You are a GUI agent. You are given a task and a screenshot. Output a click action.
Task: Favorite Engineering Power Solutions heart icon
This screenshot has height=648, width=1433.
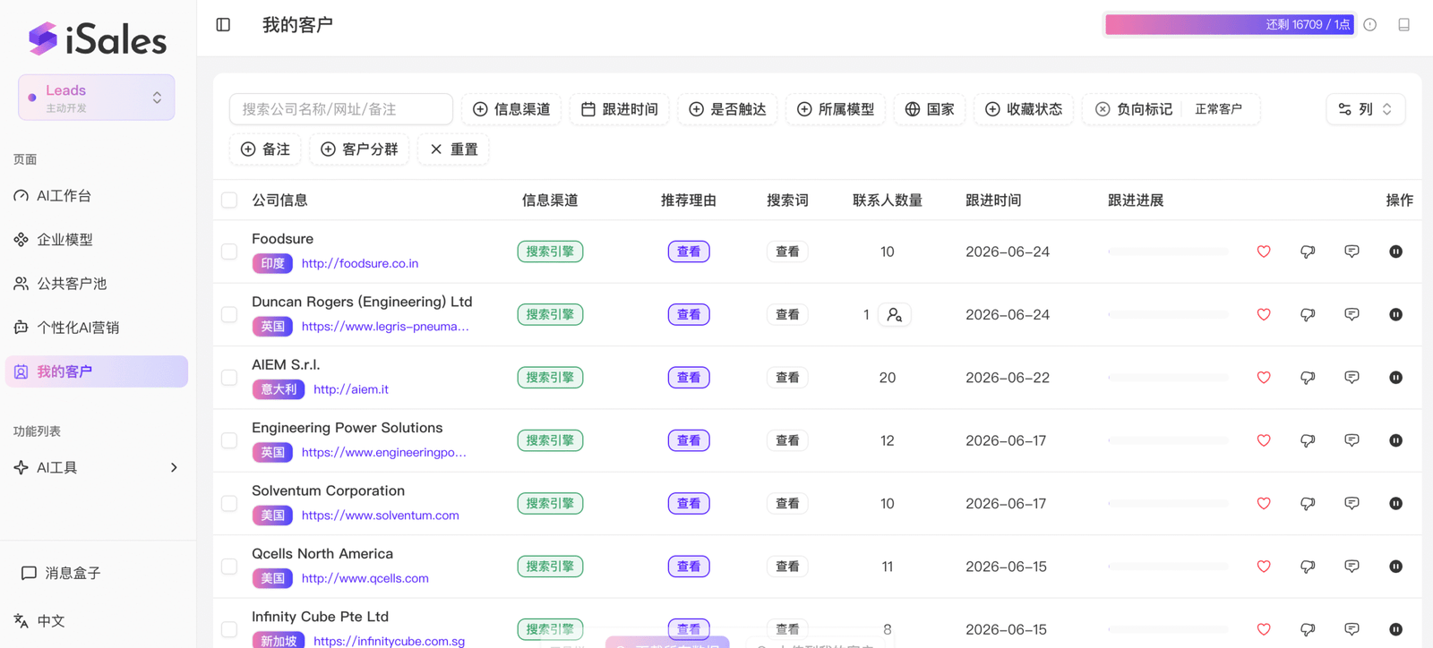(x=1264, y=440)
